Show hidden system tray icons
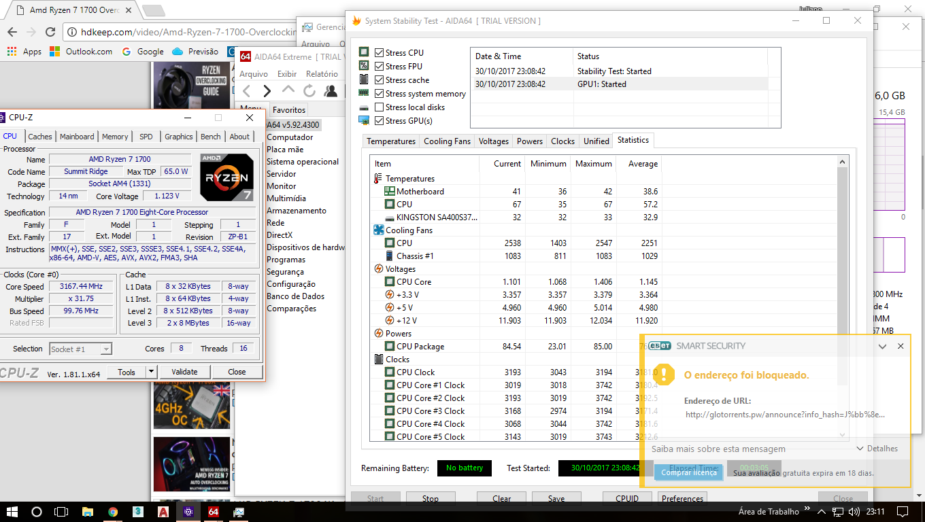 click(x=821, y=512)
